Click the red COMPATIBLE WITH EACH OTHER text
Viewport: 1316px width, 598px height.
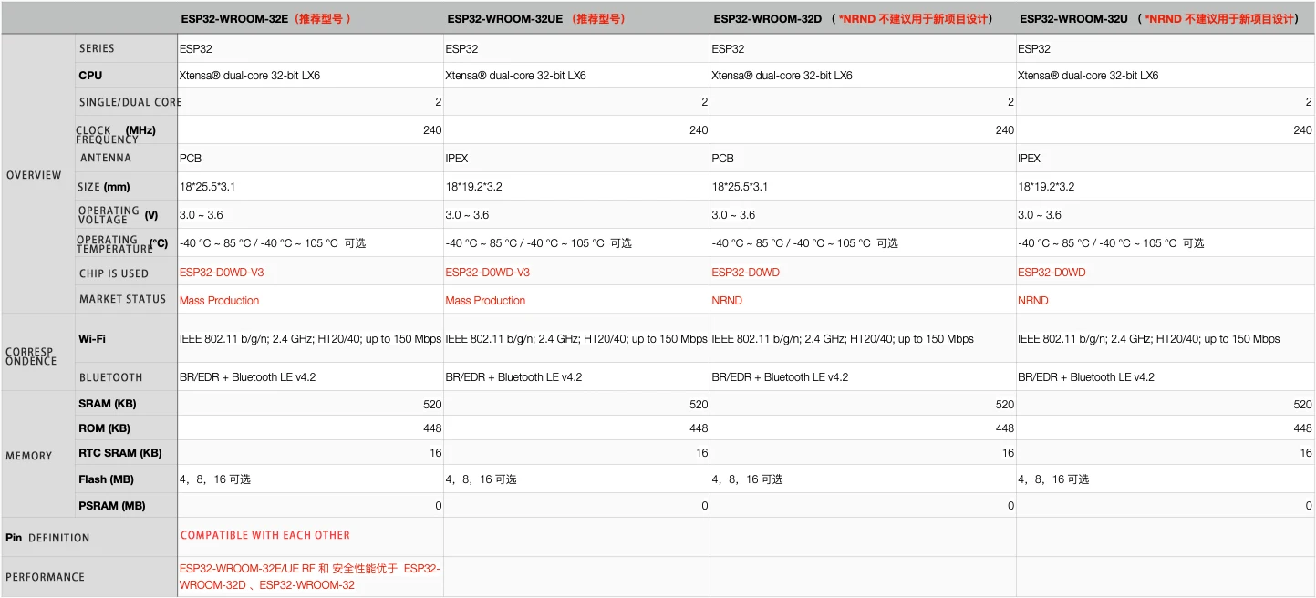coord(265,535)
